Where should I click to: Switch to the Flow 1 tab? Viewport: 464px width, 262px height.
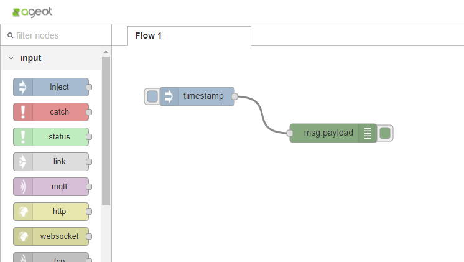(148, 35)
